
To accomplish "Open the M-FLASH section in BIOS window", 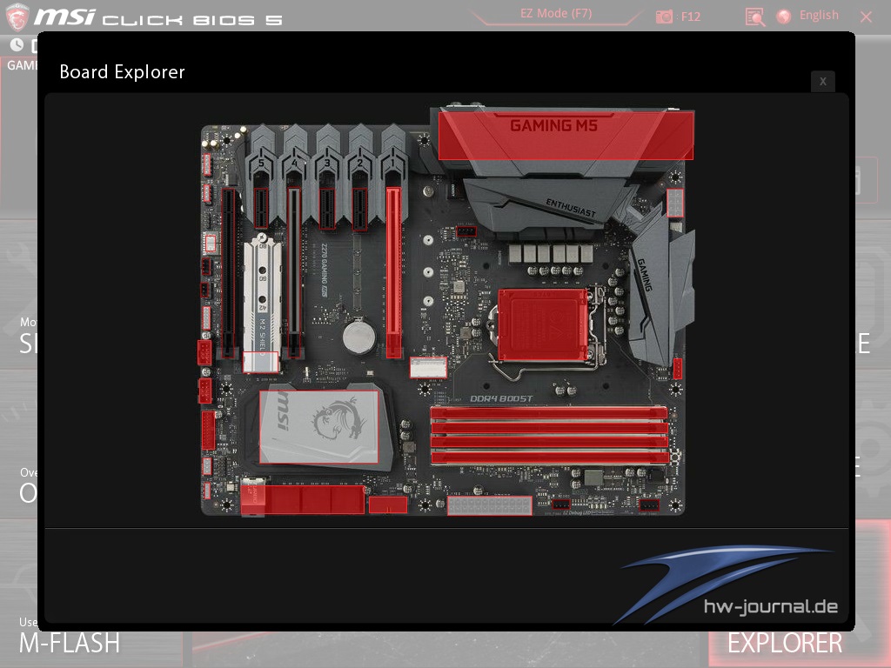I will pyautogui.click(x=70, y=643).
